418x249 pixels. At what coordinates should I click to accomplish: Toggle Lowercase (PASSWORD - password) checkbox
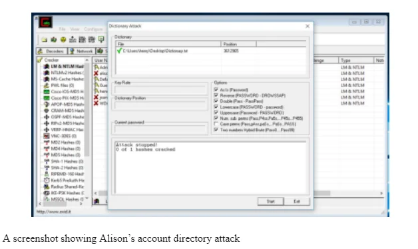tap(216, 107)
